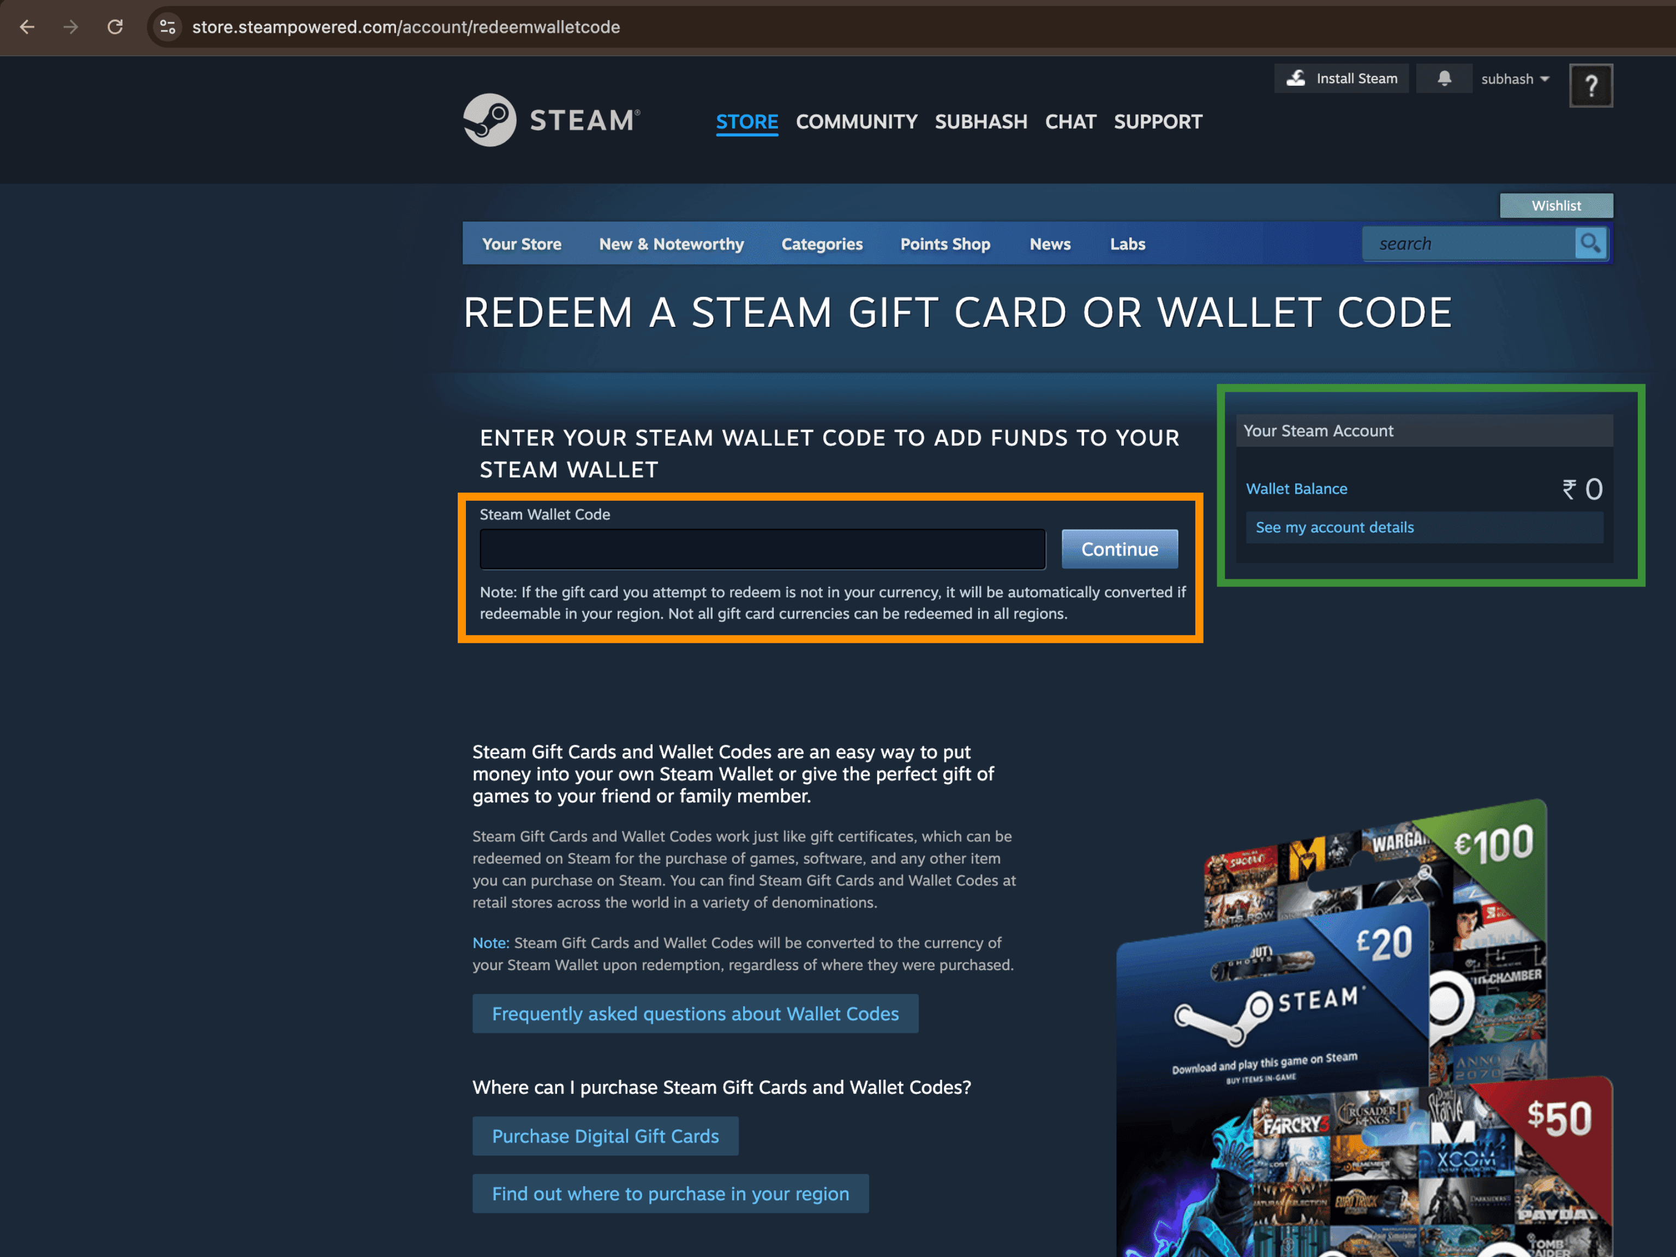Click the Steam Wallet Code input field
The height and width of the screenshot is (1257, 1676).
point(762,549)
